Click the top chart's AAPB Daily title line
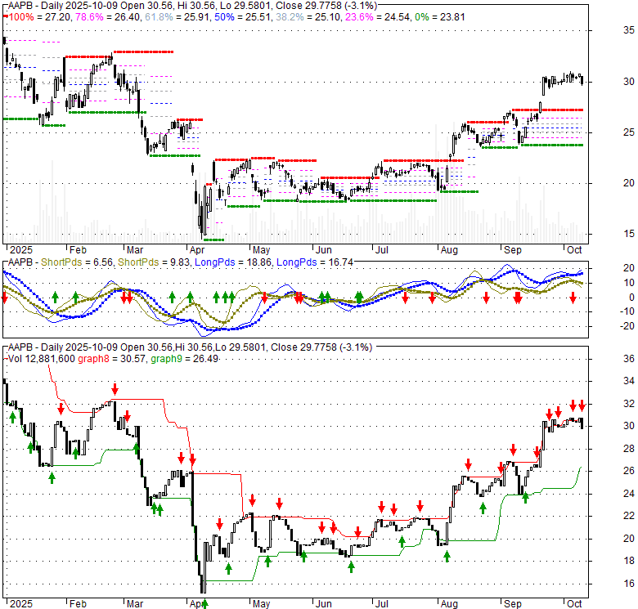This screenshot has width=638, height=609. pos(192,6)
